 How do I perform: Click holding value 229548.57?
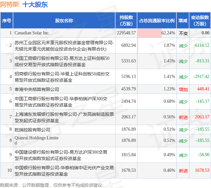pos(126,33)
